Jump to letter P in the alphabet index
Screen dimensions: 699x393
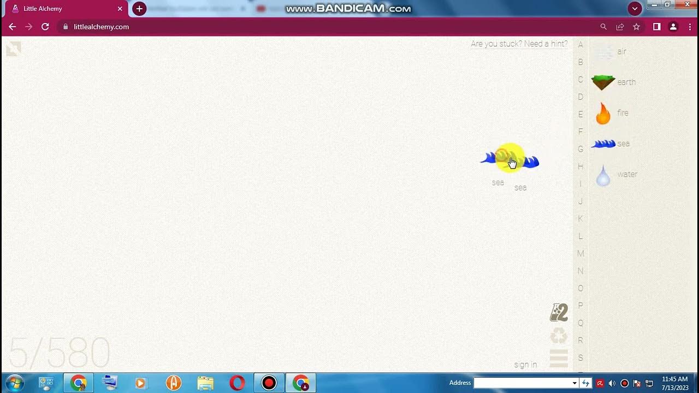click(580, 305)
